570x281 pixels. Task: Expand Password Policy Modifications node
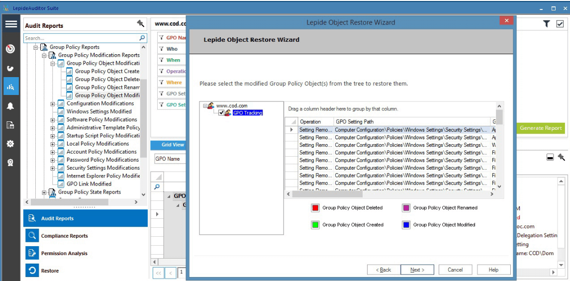pos(53,160)
